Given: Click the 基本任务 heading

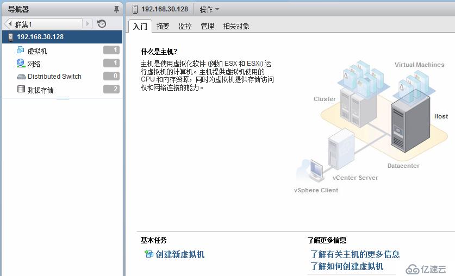Looking at the screenshot, I should tap(153, 240).
